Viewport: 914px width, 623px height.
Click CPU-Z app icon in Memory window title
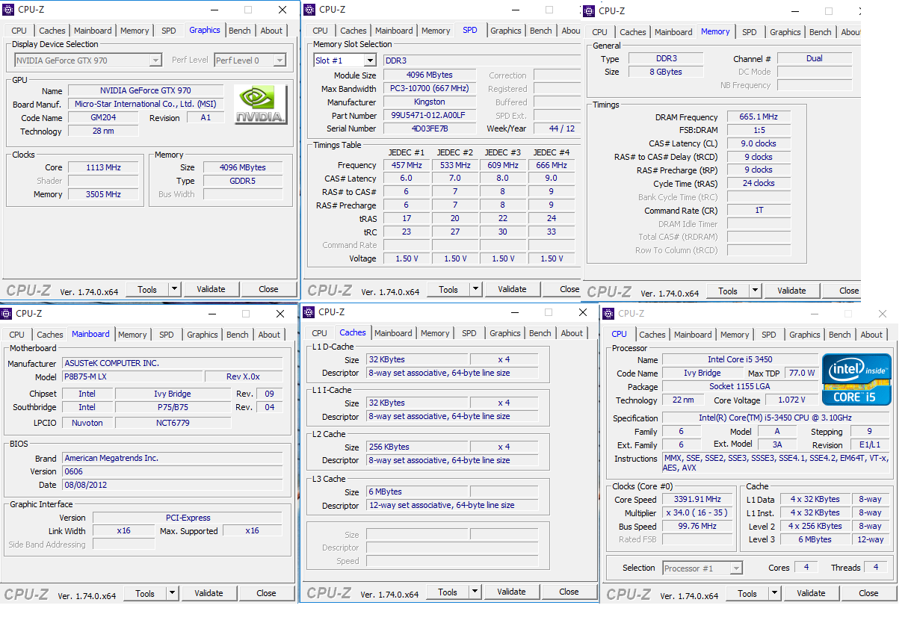[588, 10]
